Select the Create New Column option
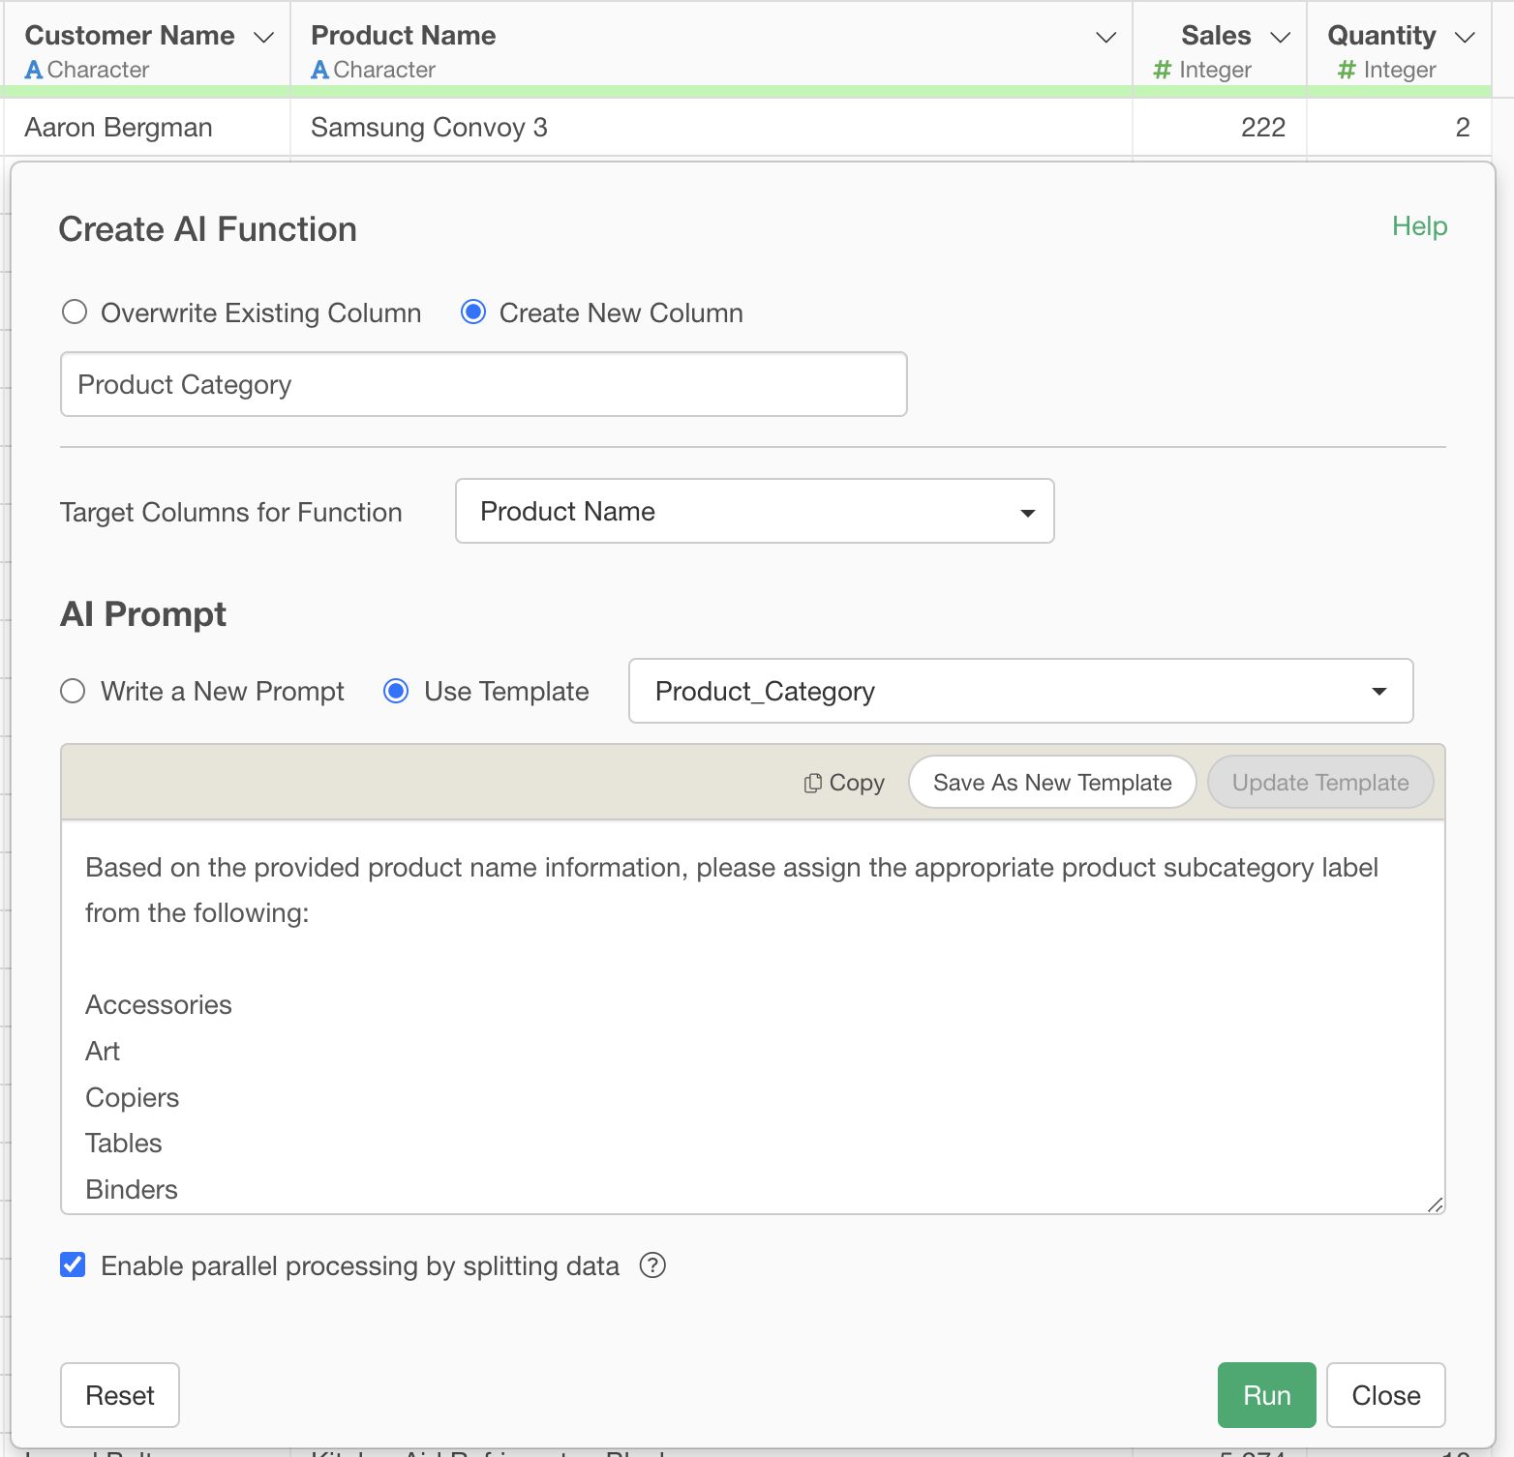The width and height of the screenshot is (1514, 1457). click(473, 312)
